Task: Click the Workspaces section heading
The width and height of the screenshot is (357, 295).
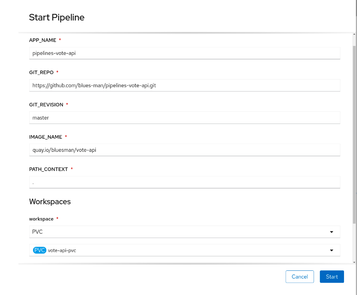Action: point(50,202)
